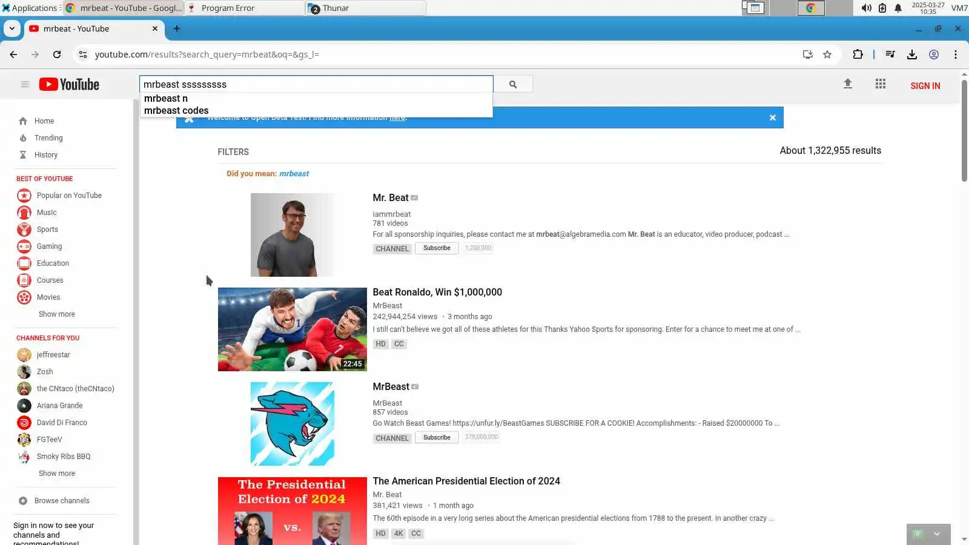This screenshot has height=545, width=969.
Task: Open the FILTERS options
Action: (233, 152)
